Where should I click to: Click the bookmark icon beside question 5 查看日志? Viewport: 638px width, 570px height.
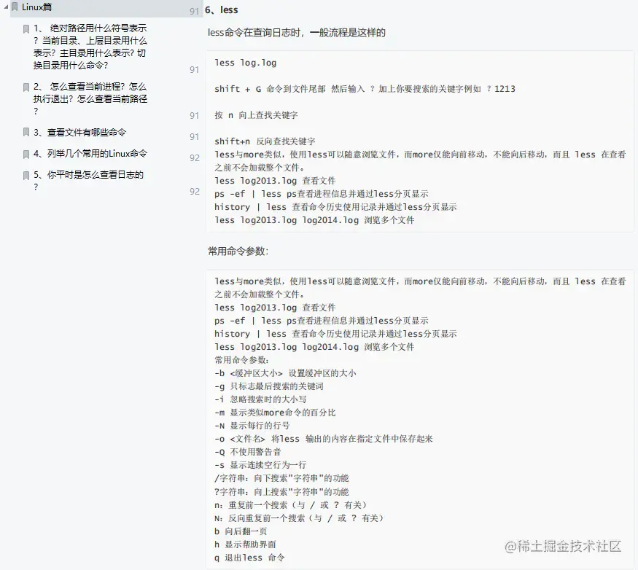coord(26,174)
